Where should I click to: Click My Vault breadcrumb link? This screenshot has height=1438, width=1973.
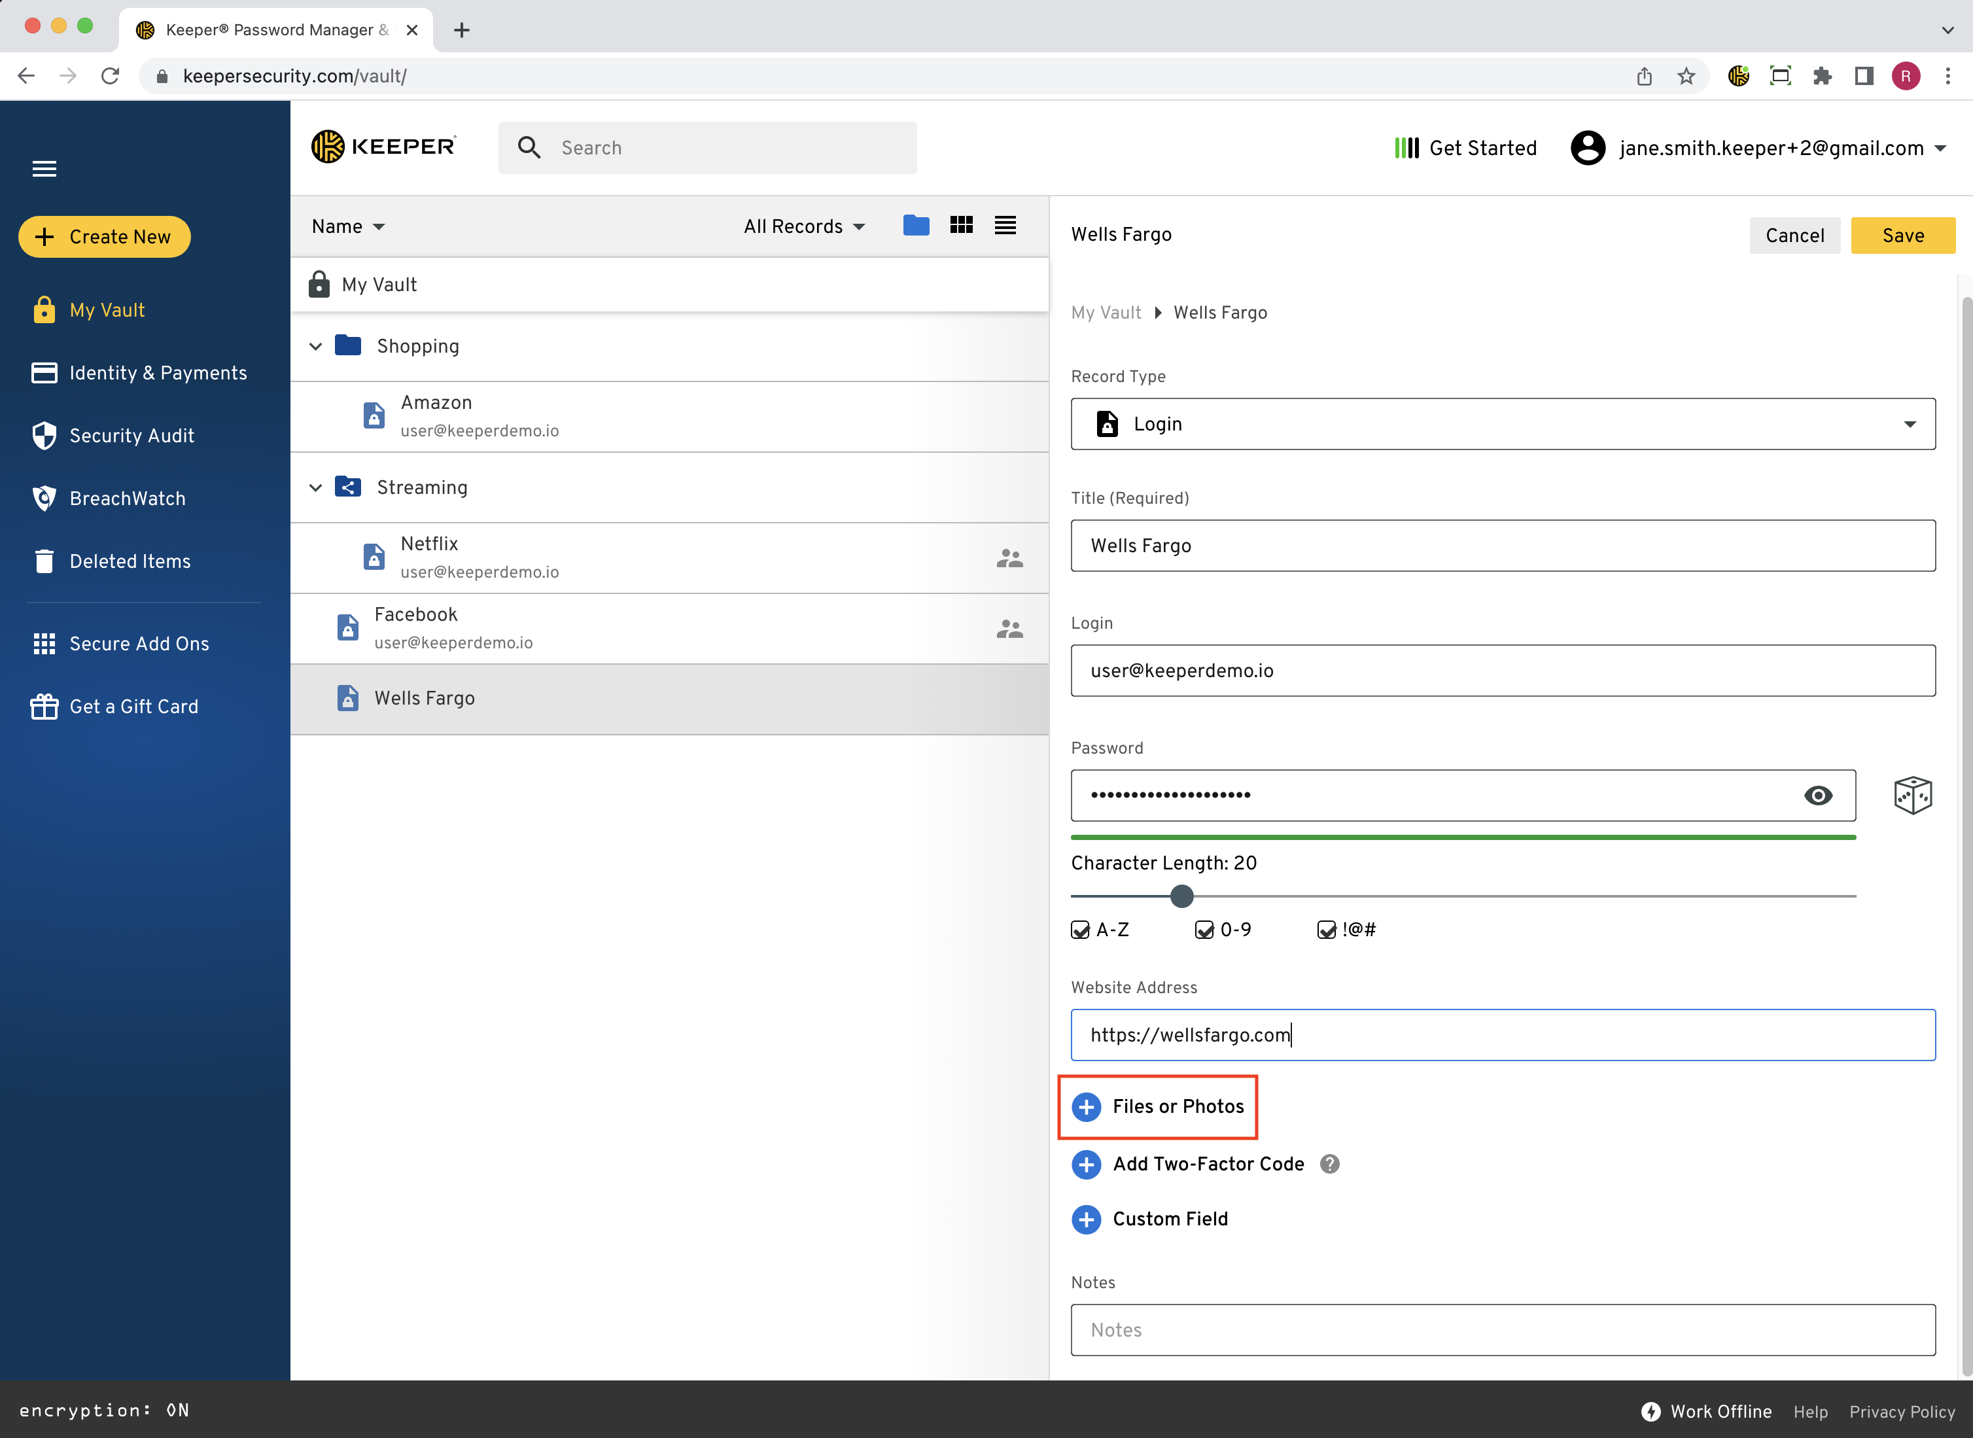(1106, 313)
